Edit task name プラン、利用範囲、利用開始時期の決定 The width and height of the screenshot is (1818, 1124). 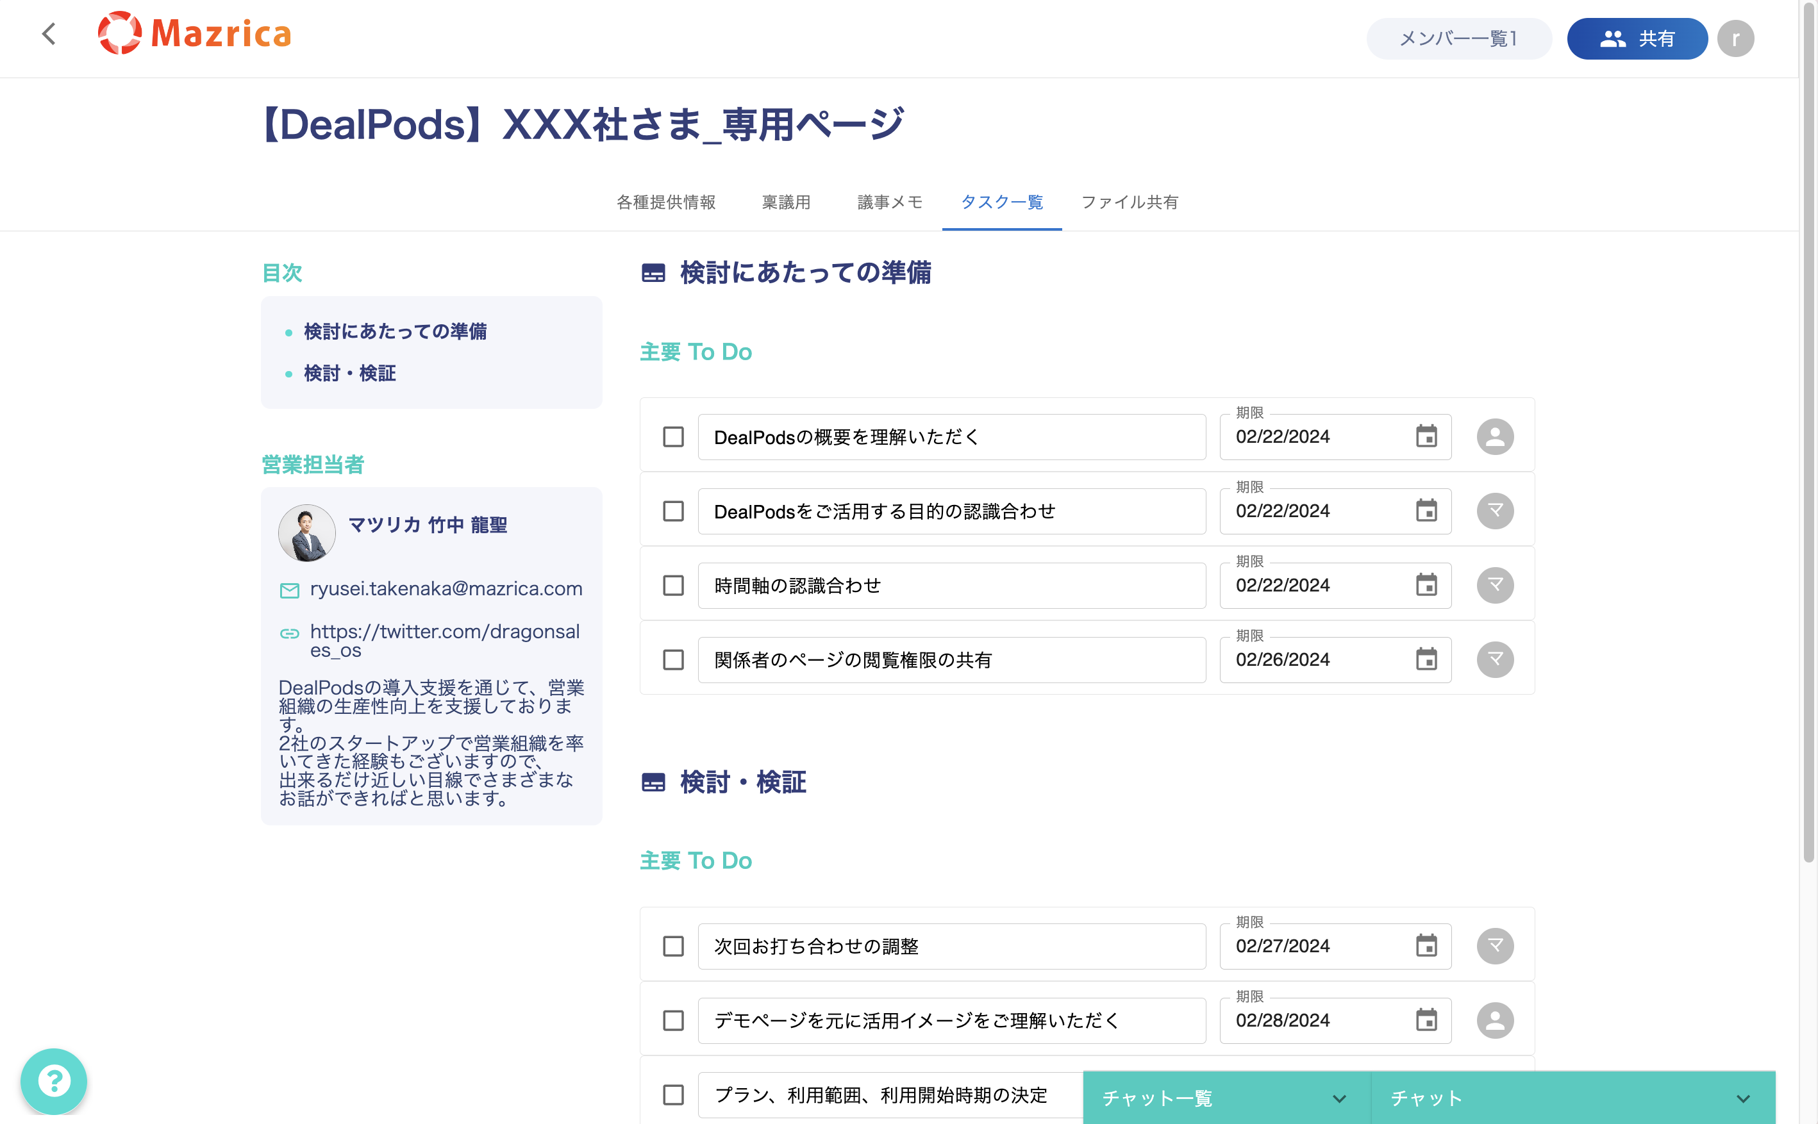[891, 1095]
